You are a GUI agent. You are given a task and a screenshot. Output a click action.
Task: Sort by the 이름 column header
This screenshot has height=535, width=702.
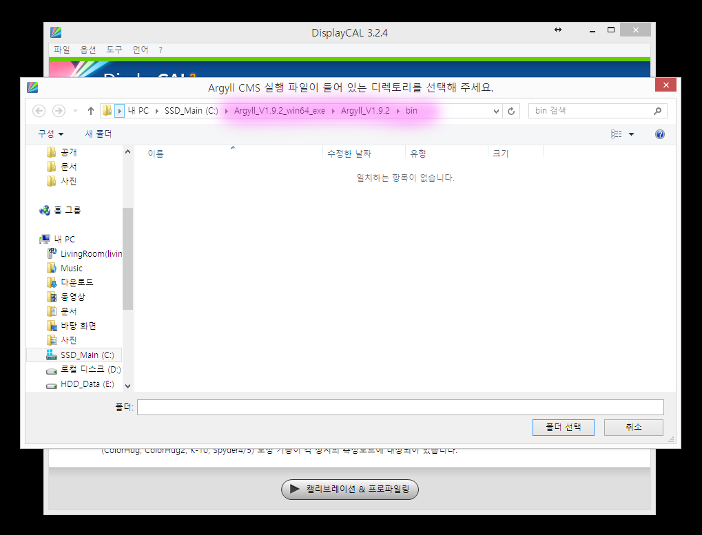click(156, 154)
